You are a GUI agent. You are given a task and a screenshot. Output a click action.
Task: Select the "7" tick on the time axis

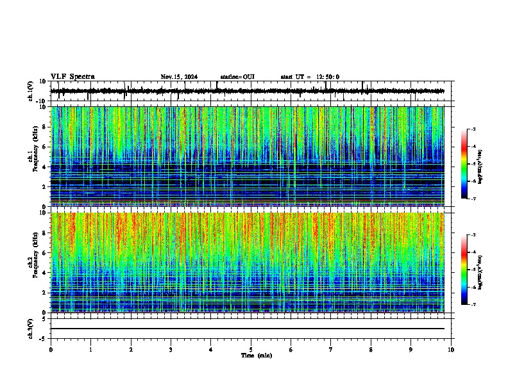[331, 350]
